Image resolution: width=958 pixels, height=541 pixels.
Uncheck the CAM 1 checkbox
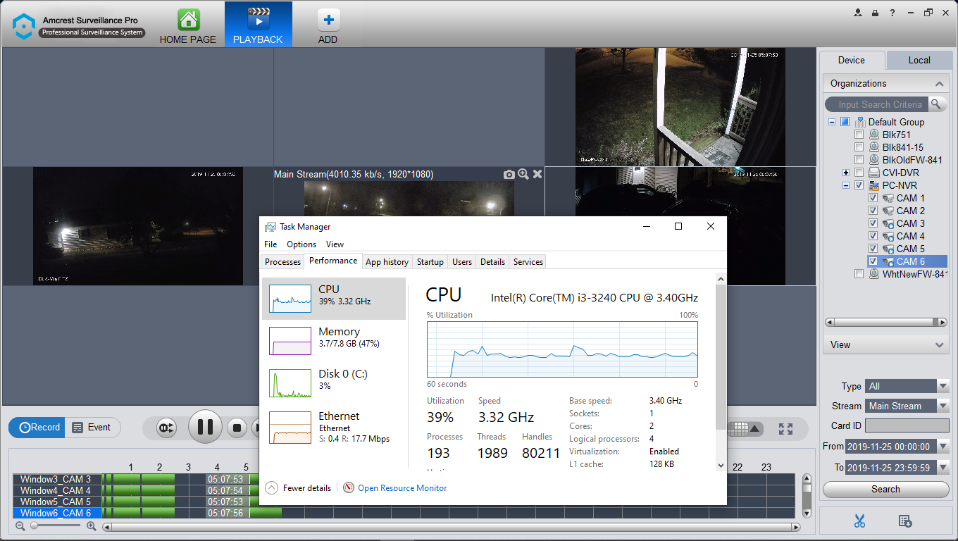point(873,198)
